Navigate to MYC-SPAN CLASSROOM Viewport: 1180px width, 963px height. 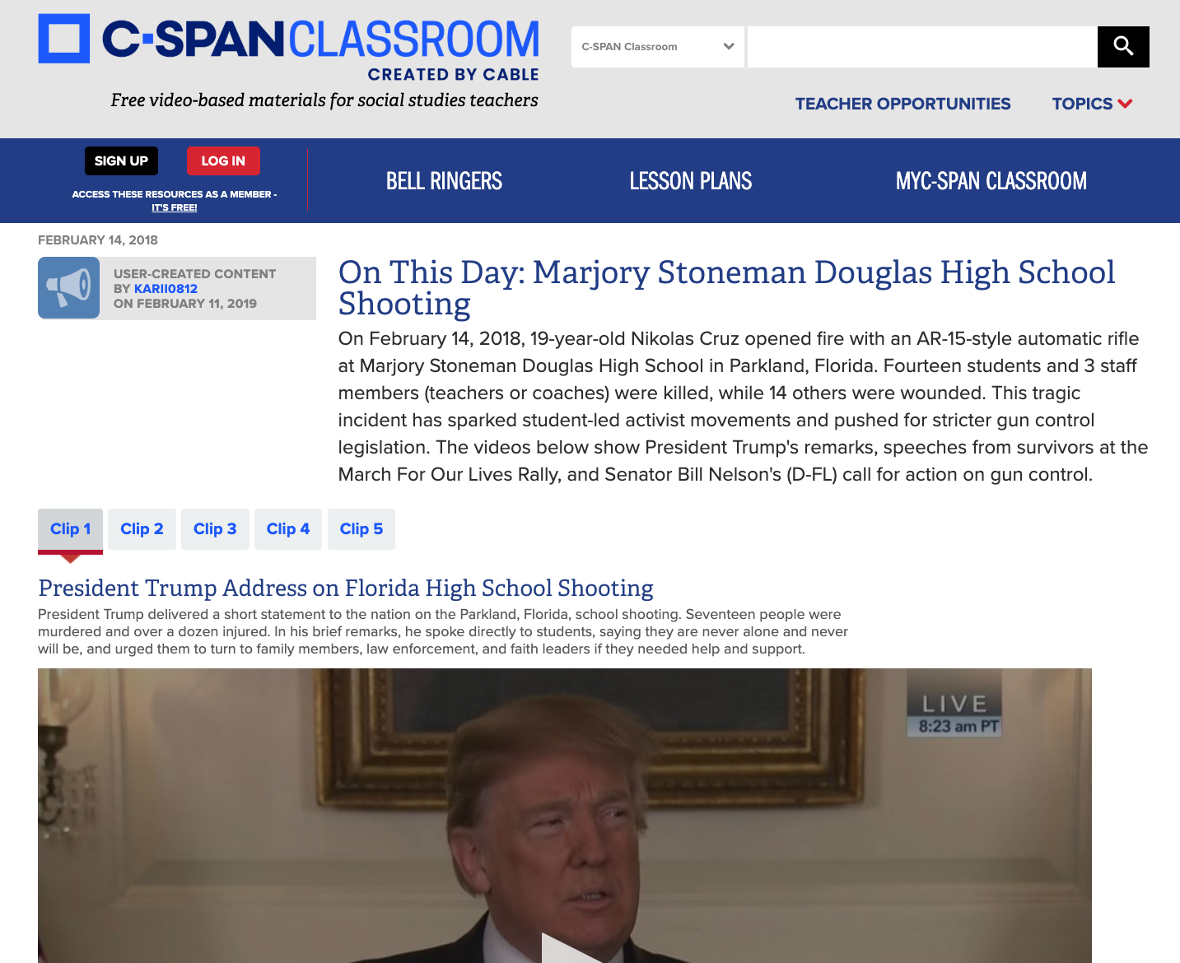(x=991, y=180)
